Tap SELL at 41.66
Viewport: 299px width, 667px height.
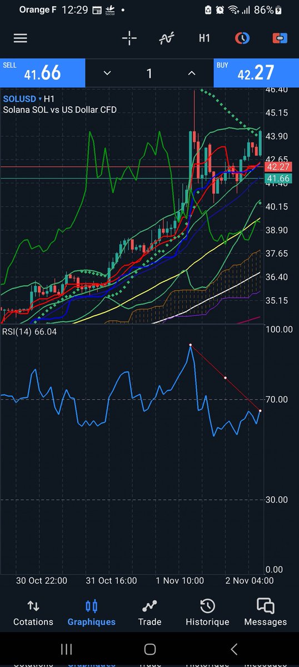click(x=42, y=73)
